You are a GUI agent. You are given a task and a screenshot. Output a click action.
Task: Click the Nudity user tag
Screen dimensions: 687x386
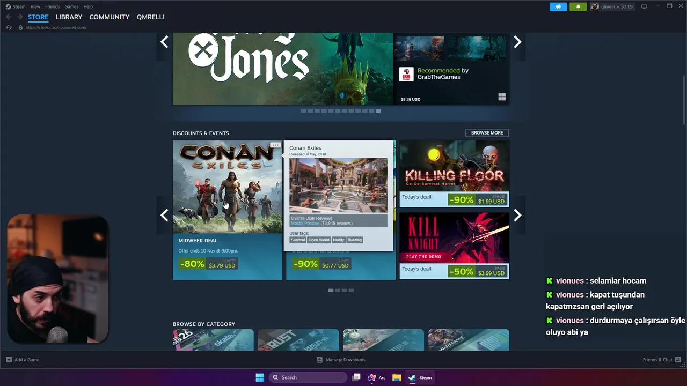tap(338, 240)
